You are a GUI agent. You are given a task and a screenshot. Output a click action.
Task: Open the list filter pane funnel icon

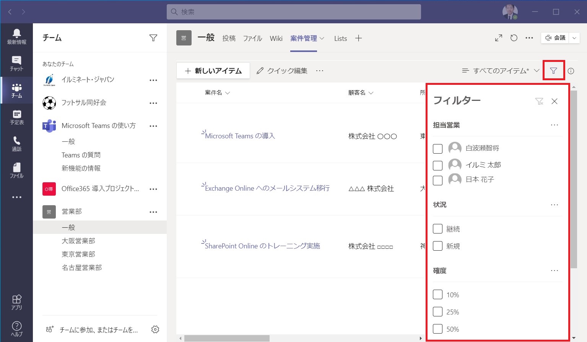[553, 71]
